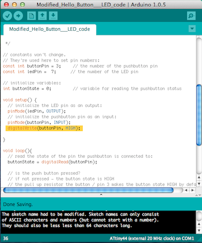Viewport: 202px width, 243px height.
Task: Click the Upload arrow icon
Action: [18, 16]
